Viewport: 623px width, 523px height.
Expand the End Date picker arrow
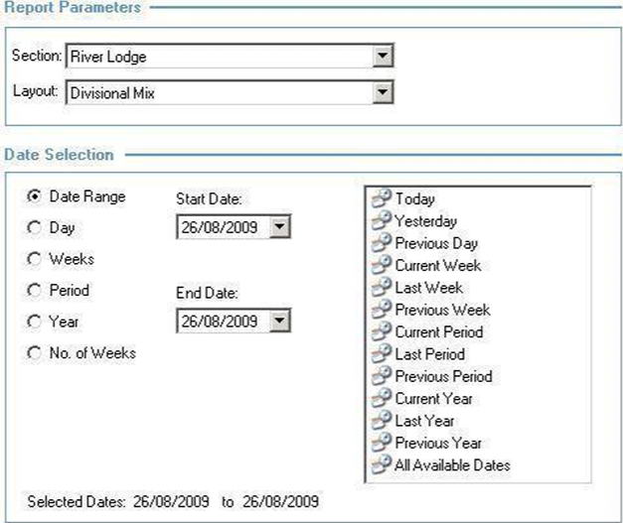(280, 322)
